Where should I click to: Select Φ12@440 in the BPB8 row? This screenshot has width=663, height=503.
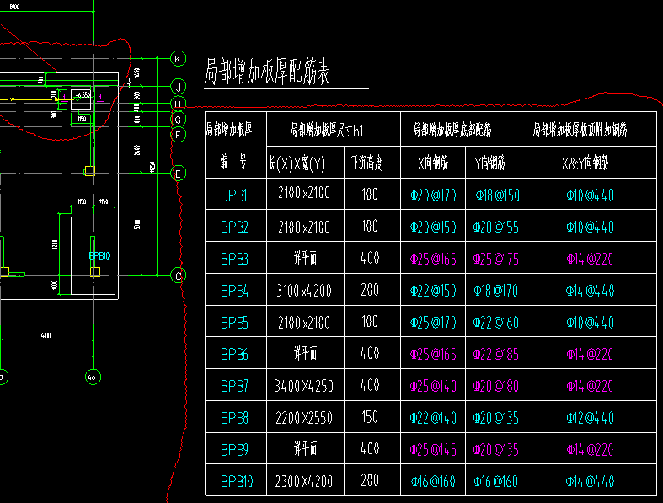(590, 419)
